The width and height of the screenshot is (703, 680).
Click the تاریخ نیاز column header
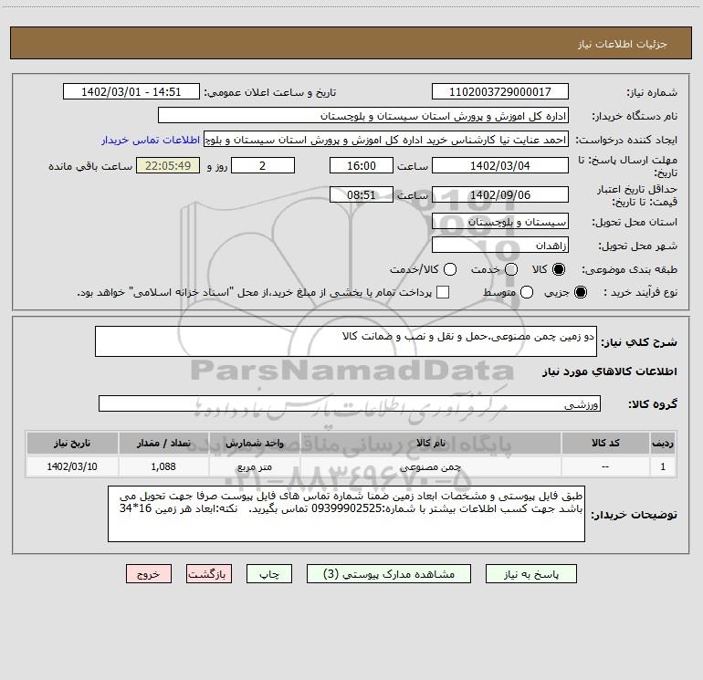click(x=72, y=443)
